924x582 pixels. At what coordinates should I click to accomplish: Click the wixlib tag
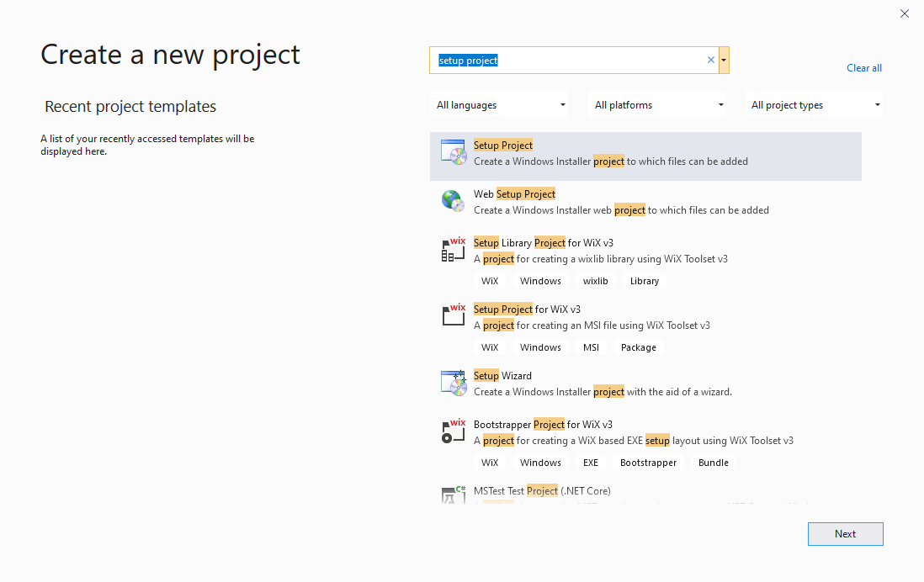[x=595, y=280]
